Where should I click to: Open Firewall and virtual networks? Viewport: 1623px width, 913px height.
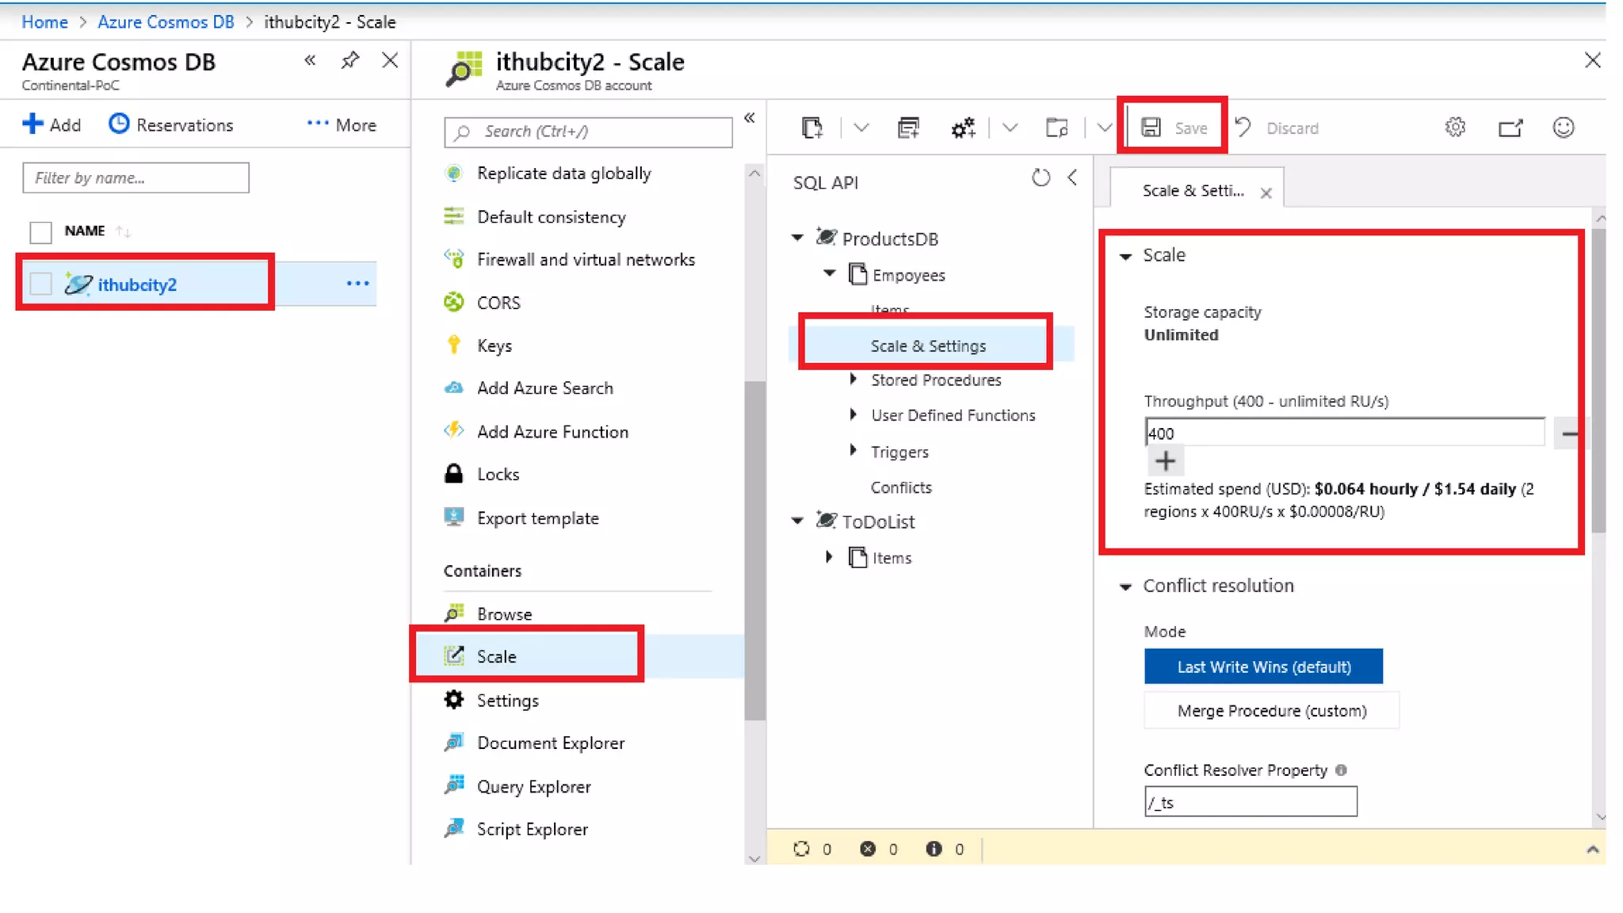click(586, 260)
